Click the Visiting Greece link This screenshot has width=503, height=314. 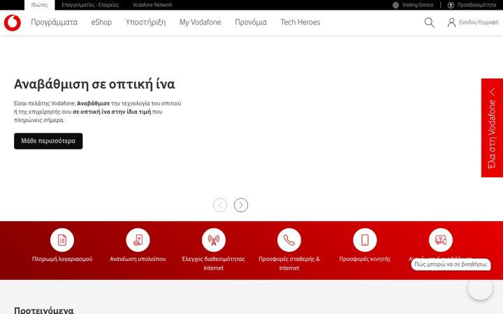[418, 5]
